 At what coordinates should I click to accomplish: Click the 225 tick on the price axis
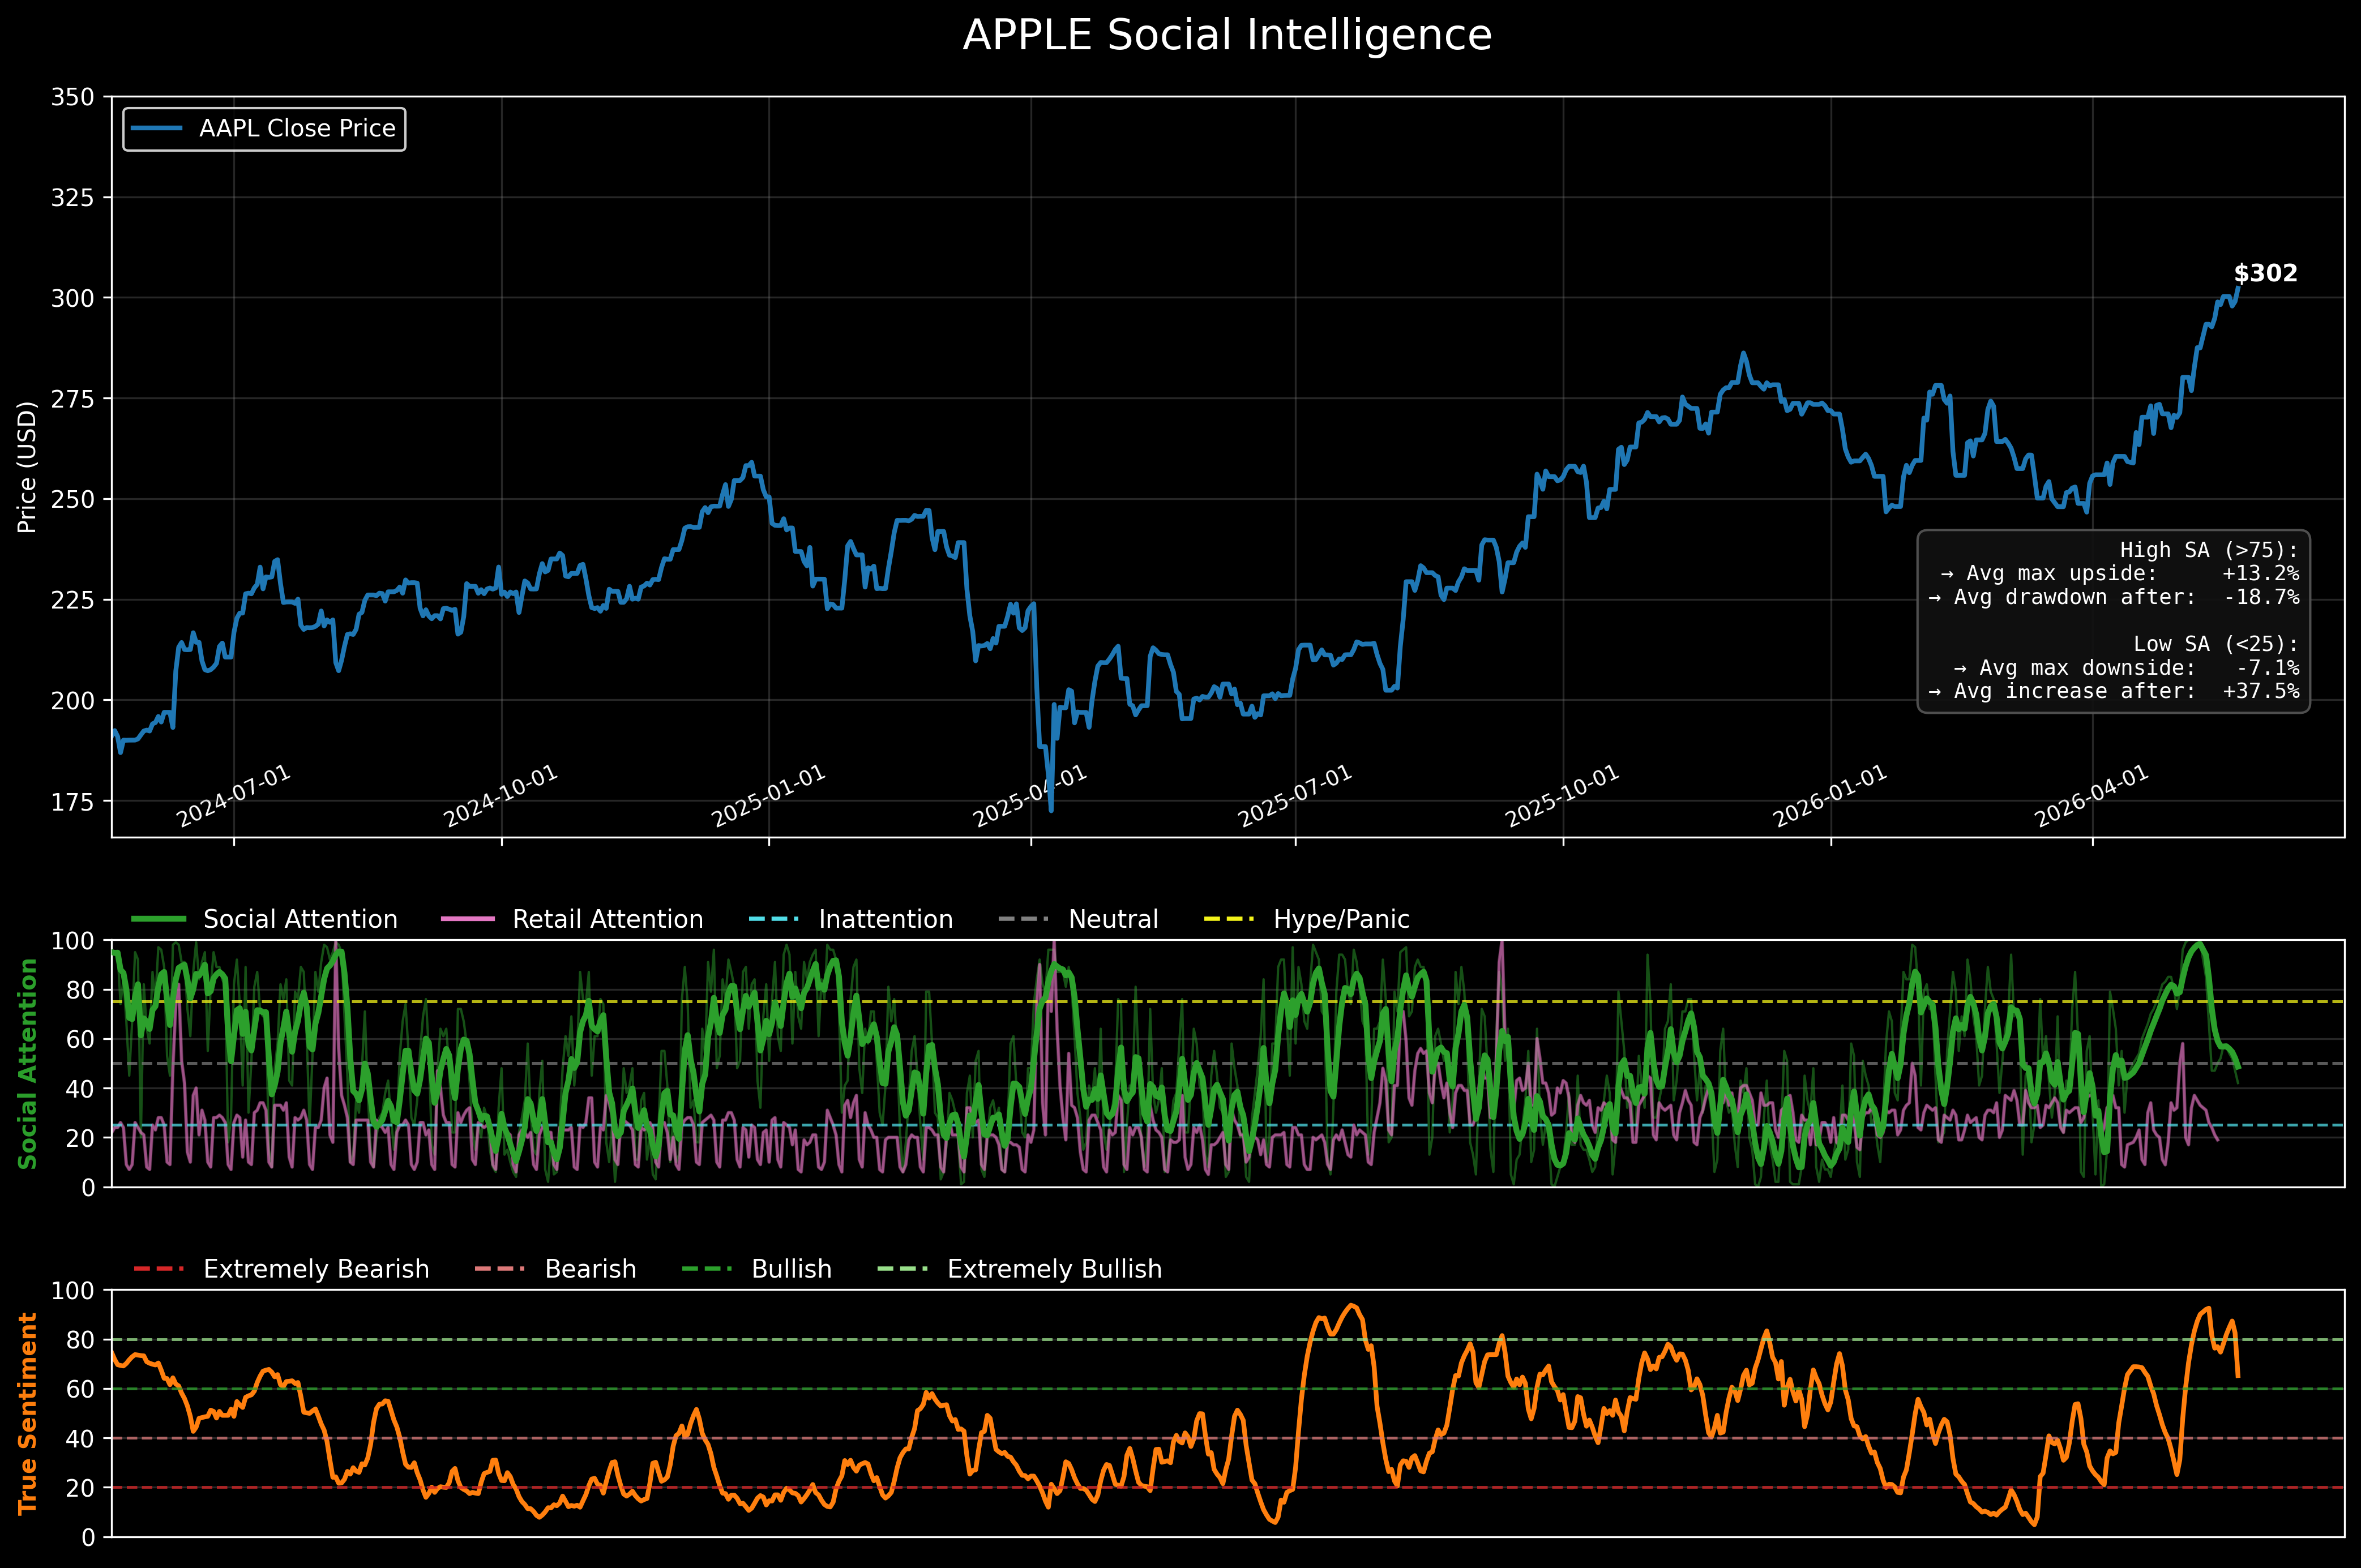(73, 600)
